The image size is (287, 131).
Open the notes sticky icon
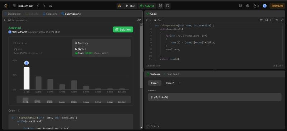coord(167,6)
